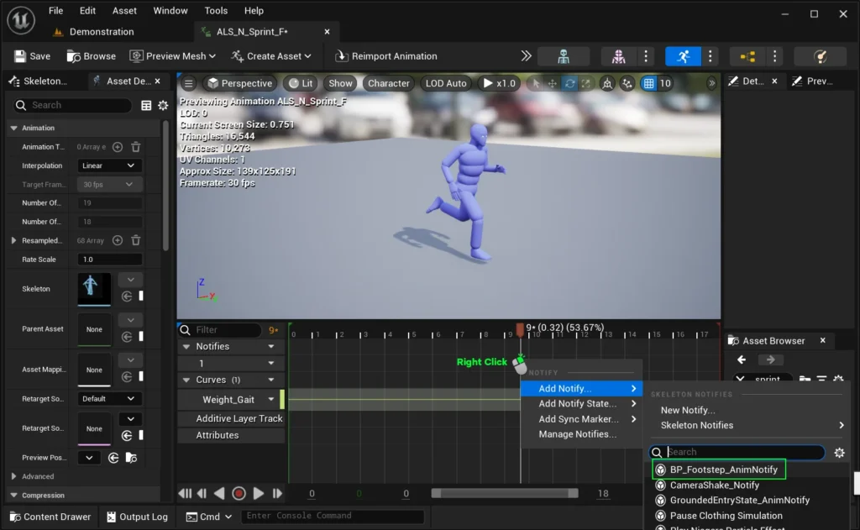Click the record button in playback controls

point(239,494)
